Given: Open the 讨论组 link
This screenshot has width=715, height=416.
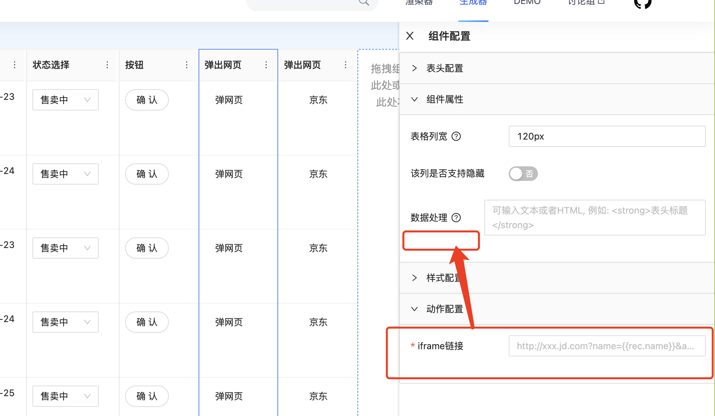Looking at the screenshot, I should (x=582, y=2).
